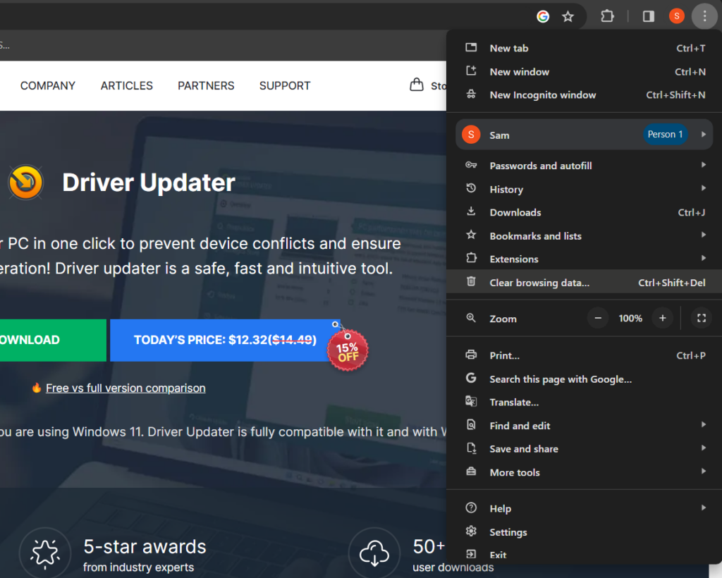The image size is (722, 578).
Task: Open the side panel icon
Action: [x=647, y=16]
